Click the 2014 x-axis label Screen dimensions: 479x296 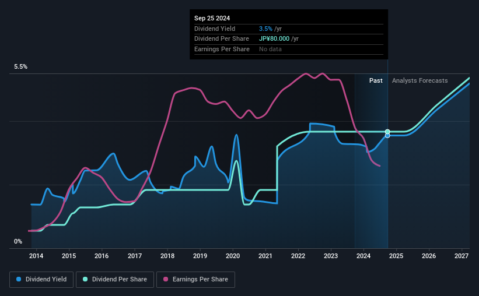click(x=36, y=256)
